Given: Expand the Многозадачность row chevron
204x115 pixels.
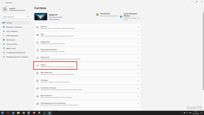Looking at the screenshot, I should (138, 73).
